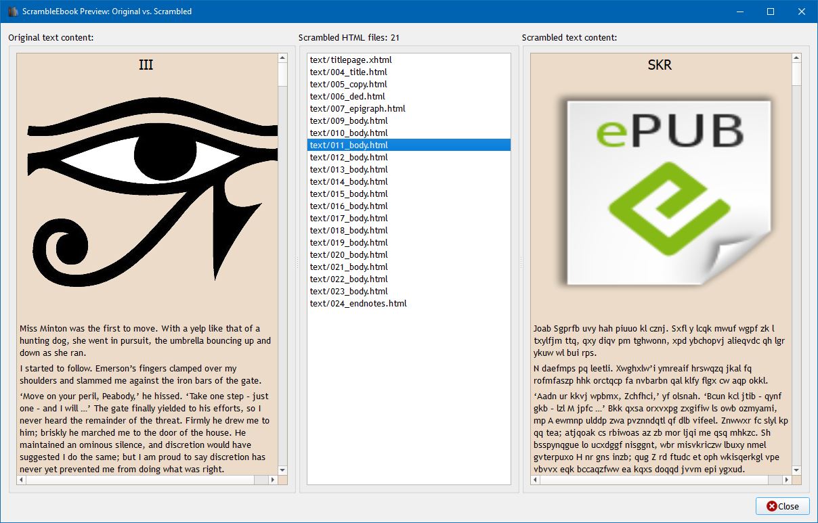Click the 'Move on your peril, Peabody' paragraph
Image resolution: width=818 pixels, height=523 pixels.
click(x=146, y=433)
